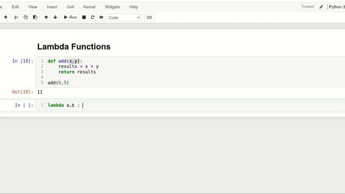345x194 pixels.
Task: Focus the lambda a,b input cell
Action: point(190,106)
